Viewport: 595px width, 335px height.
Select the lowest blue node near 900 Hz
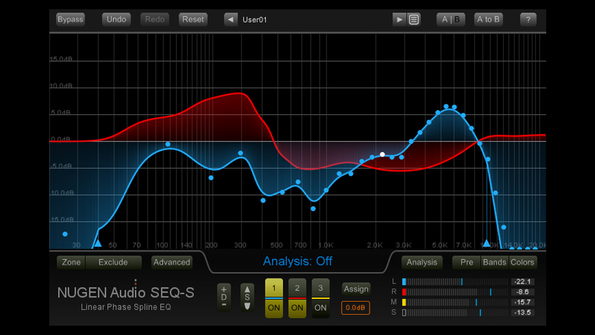click(x=313, y=209)
